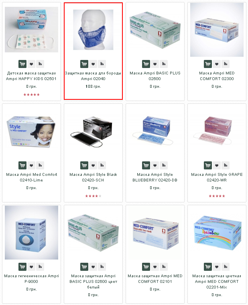This screenshot has height=305, width=248.
Task: Click the Style by Med-Comfort box thumbnail
Action: click(31, 131)
